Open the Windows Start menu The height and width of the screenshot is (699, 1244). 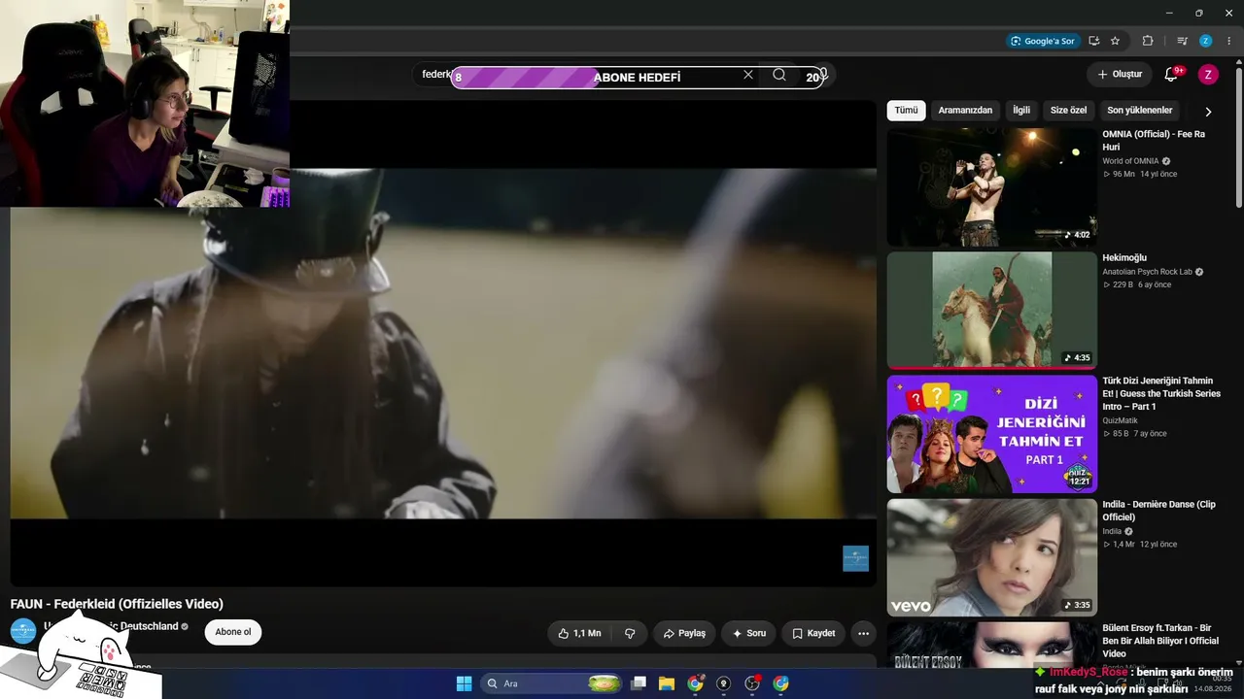point(464,683)
